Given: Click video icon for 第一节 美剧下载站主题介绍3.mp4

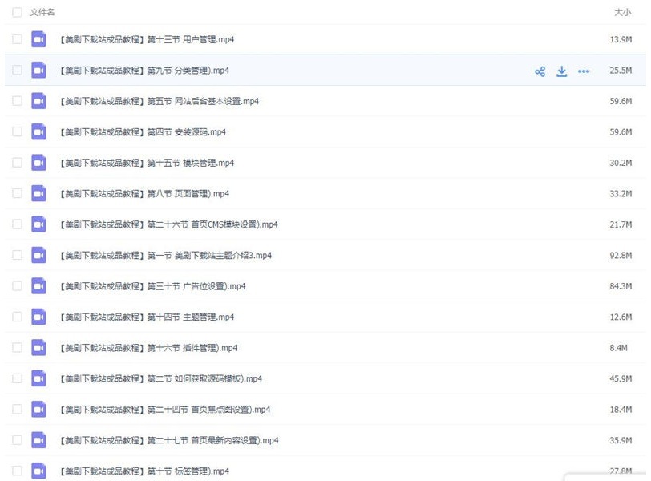Looking at the screenshot, I should (x=38, y=255).
